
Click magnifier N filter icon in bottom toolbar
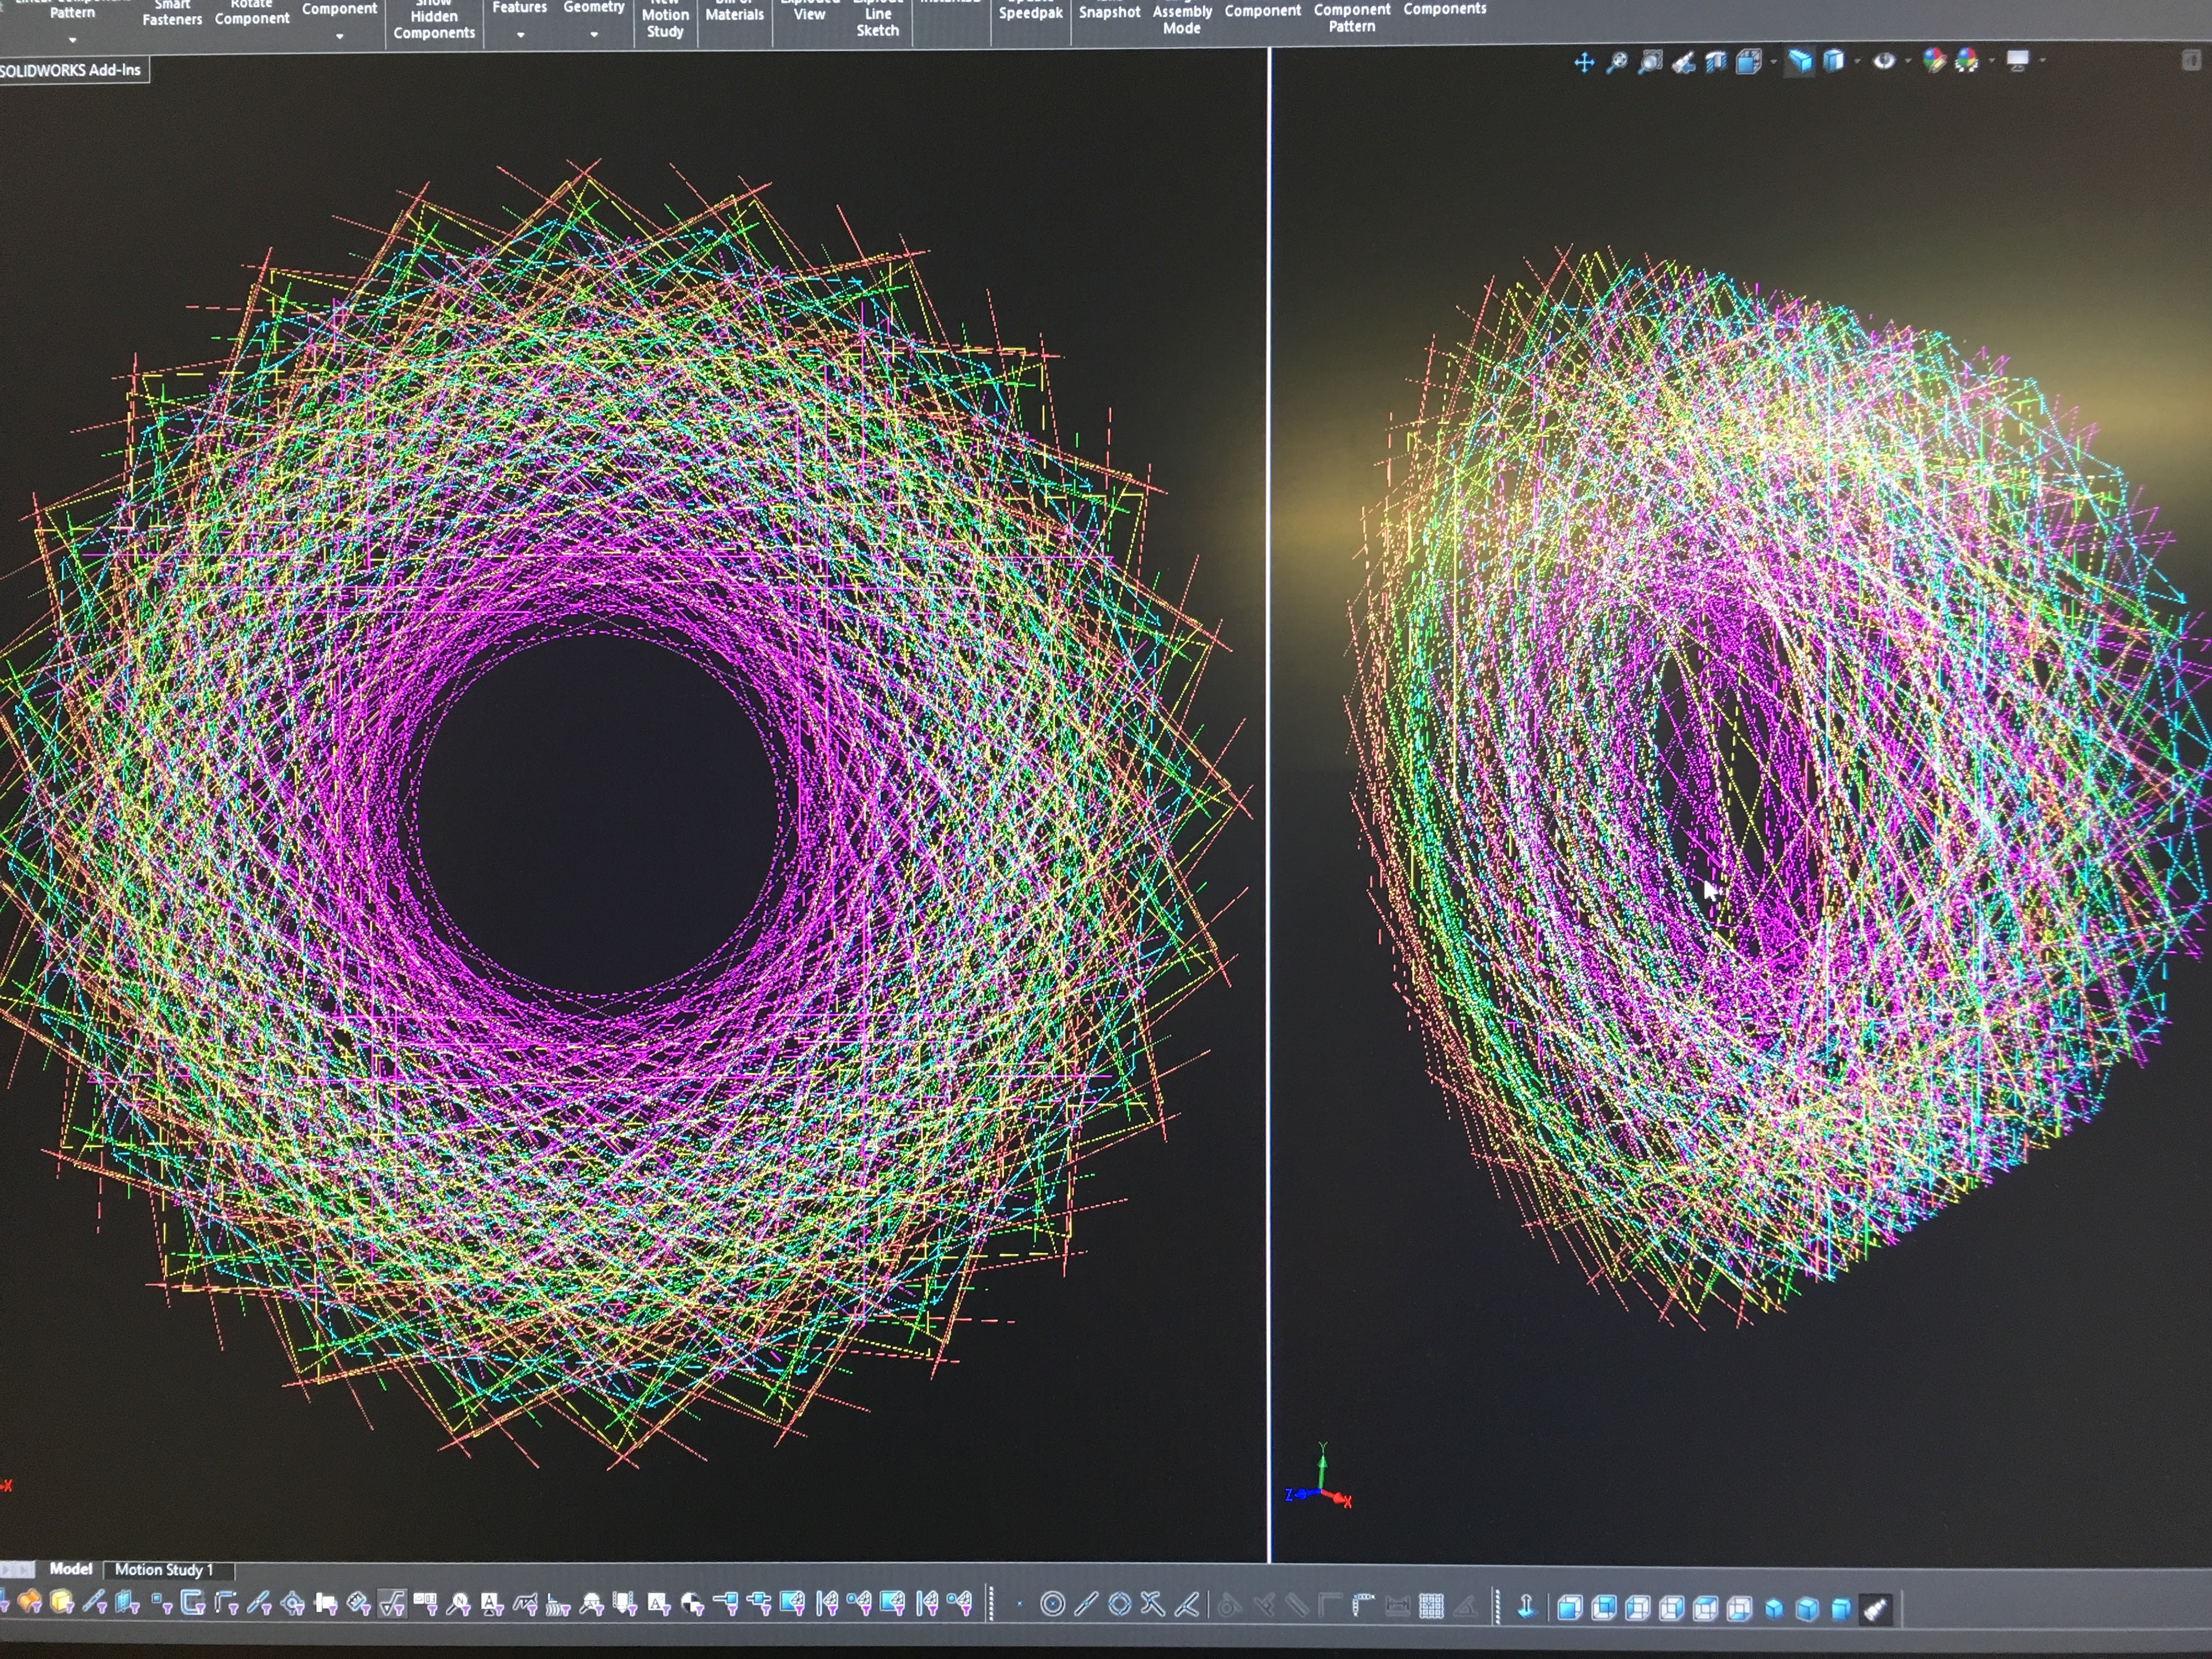pyautogui.click(x=458, y=1604)
